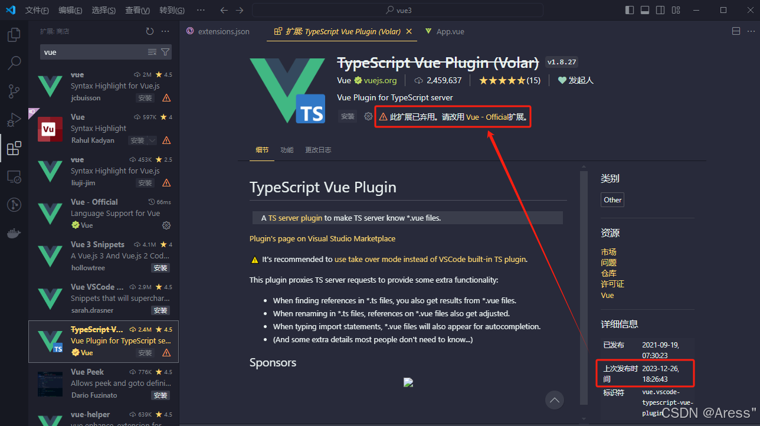Open the extension filter menu

165,52
